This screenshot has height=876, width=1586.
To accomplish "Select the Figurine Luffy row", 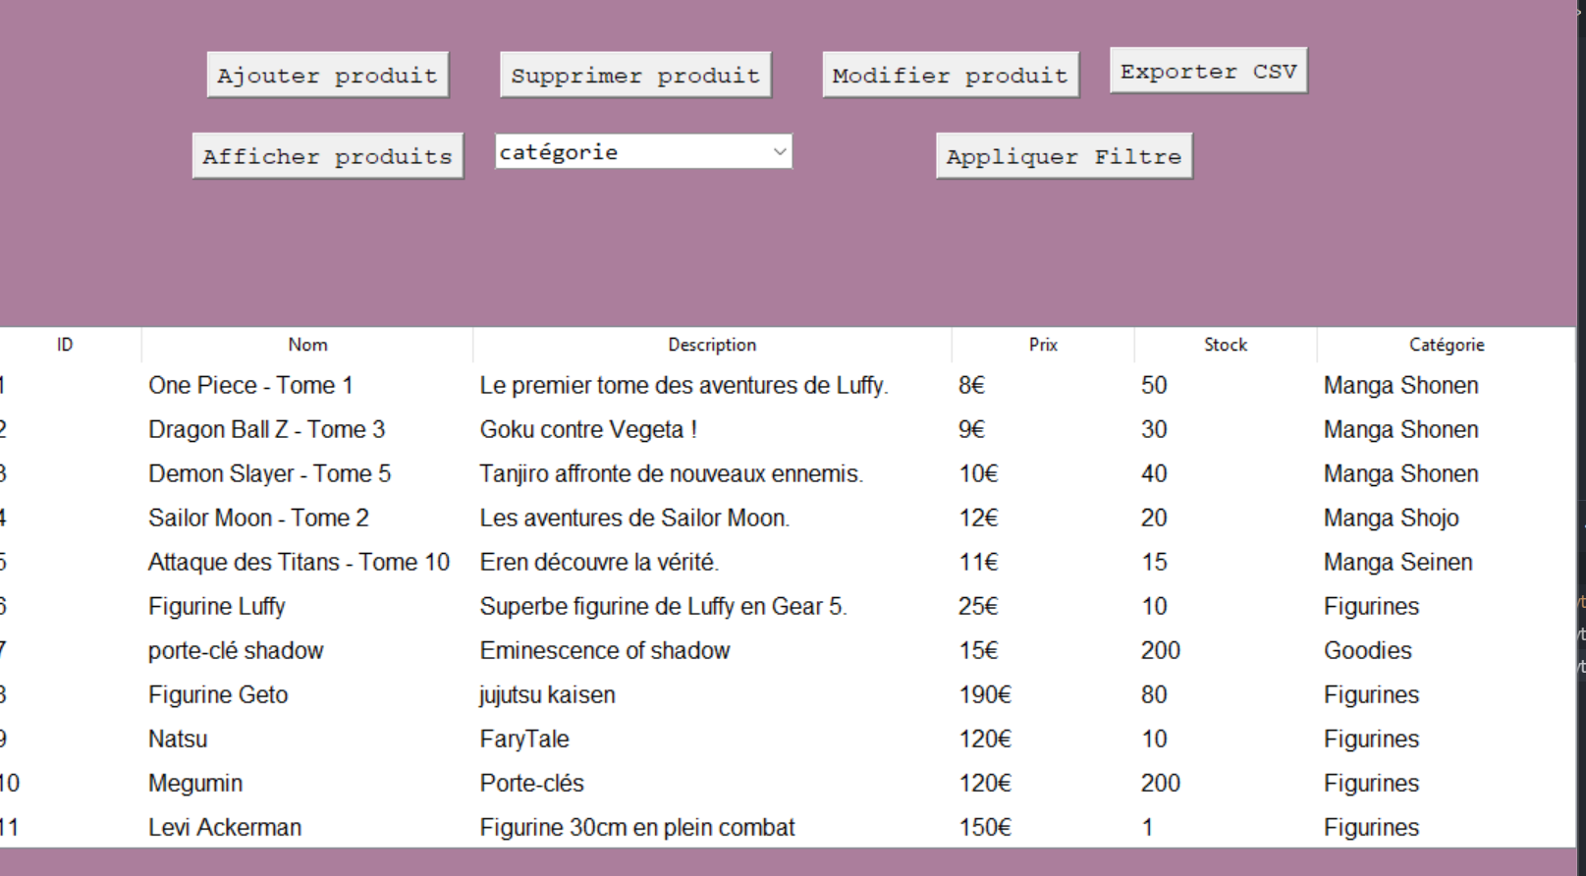I will 788,606.
